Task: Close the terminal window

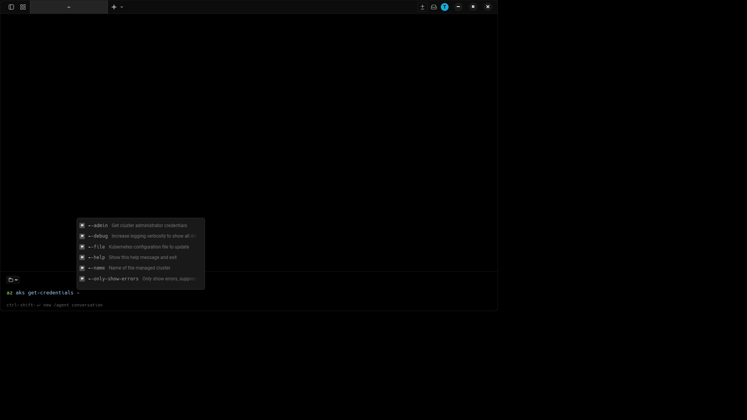Action: [488, 7]
